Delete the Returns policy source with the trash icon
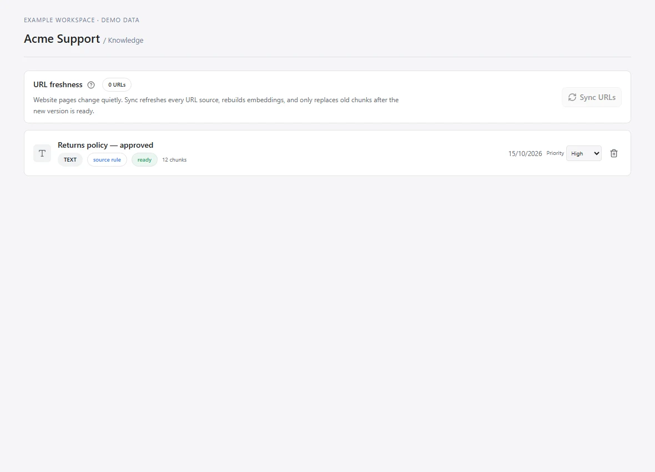The image size is (655, 472). (613, 153)
